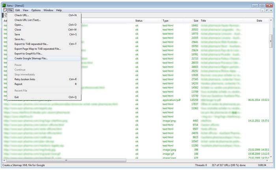The width and height of the screenshot is (276, 170).
Task: Click the ok status in the application/pdf row
Action: (x=137, y=100)
